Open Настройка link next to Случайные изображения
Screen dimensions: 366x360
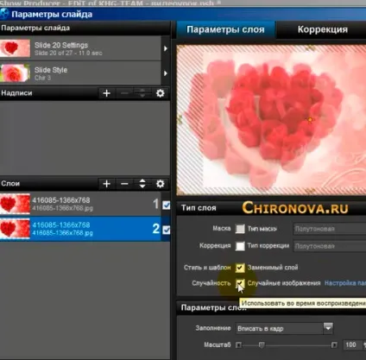point(345,283)
